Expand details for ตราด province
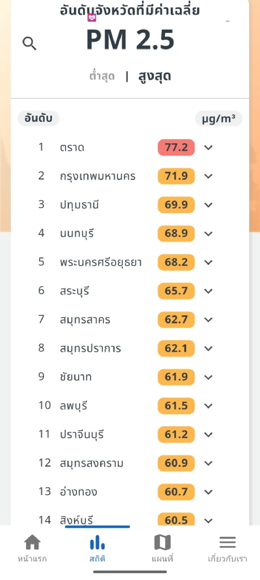260x580 pixels. (x=208, y=148)
